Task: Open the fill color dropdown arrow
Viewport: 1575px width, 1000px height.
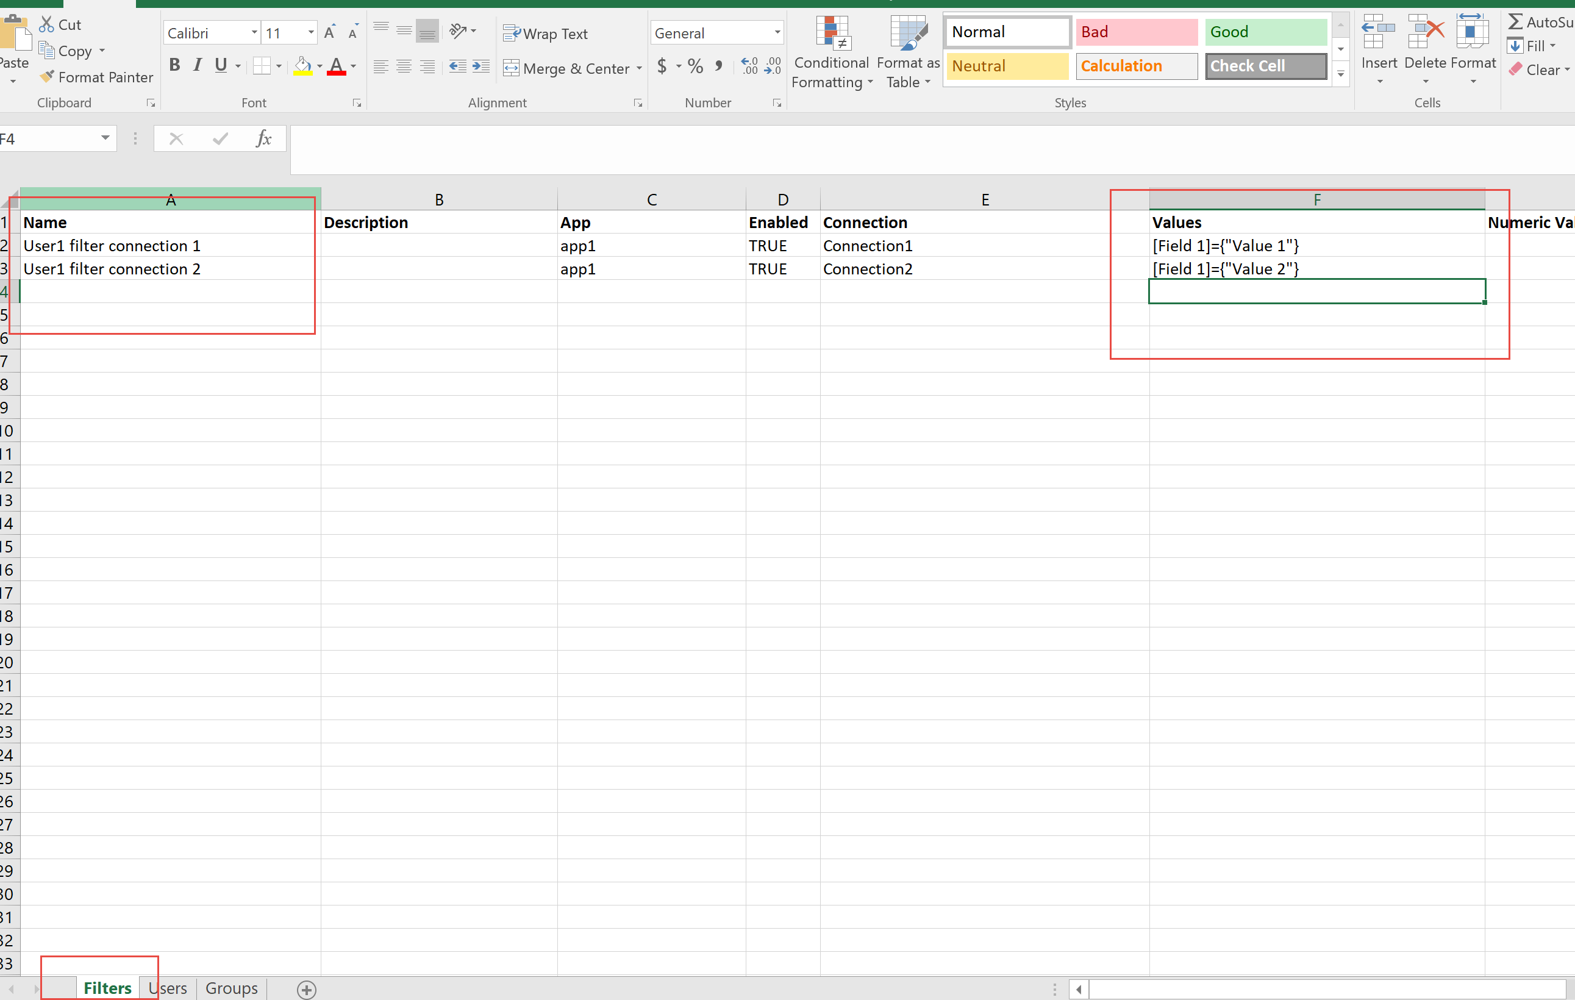Action: (319, 66)
